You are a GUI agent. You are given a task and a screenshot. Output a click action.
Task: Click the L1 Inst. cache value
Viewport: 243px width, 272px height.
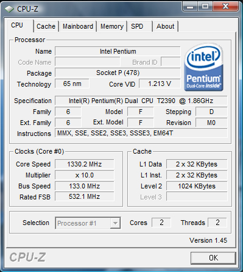pos(197,175)
